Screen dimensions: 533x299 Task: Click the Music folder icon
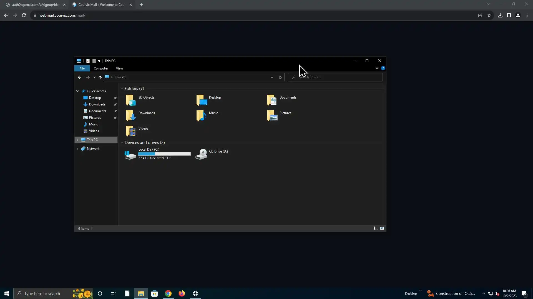(201, 116)
